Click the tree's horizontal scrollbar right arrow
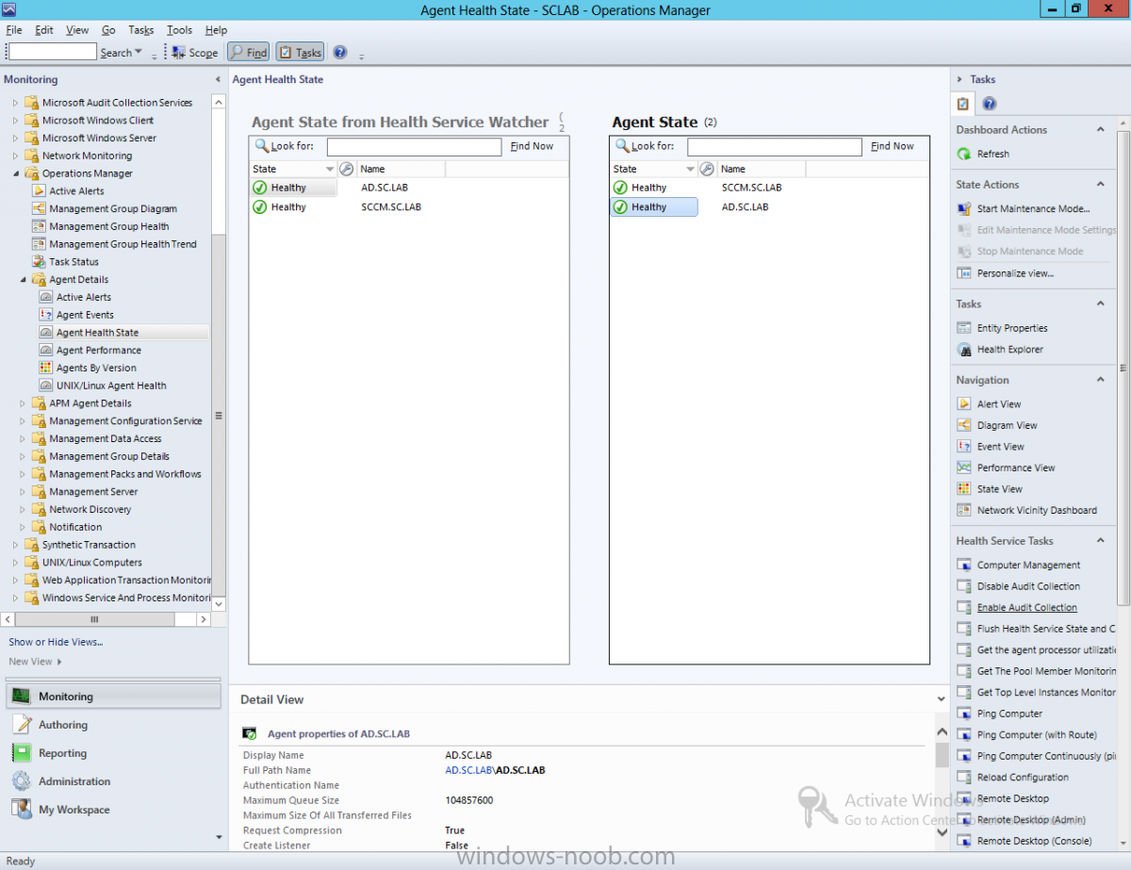Image resolution: width=1131 pixels, height=870 pixels. pyautogui.click(x=204, y=619)
